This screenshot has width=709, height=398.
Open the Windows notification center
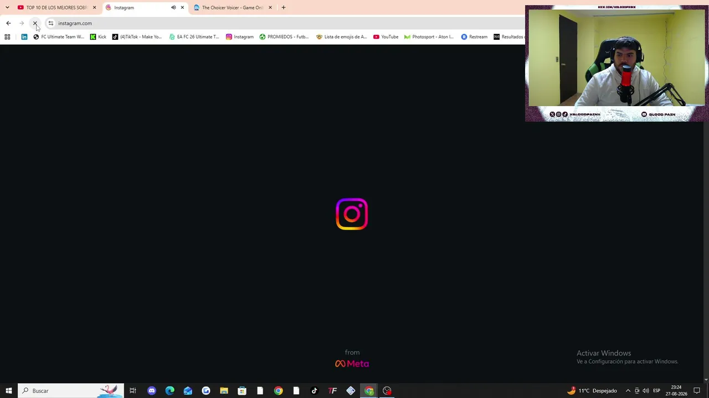pyautogui.click(x=697, y=391)
